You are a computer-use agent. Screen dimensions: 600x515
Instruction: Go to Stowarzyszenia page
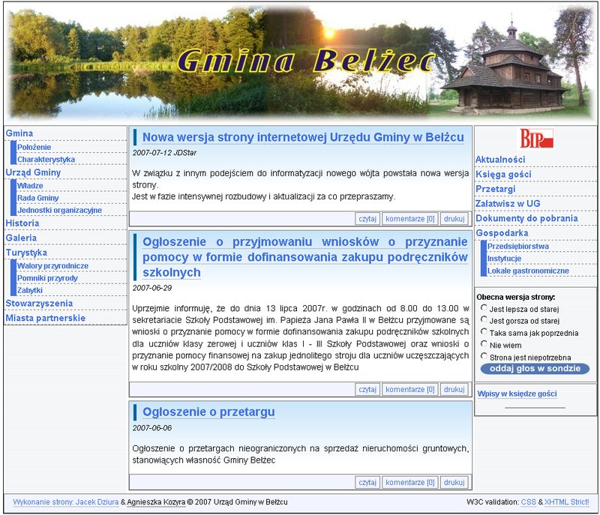(x=39, y=304)
